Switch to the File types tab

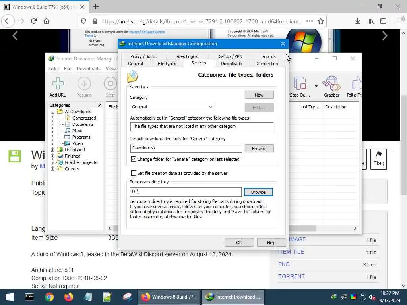(x=167, y=64)
